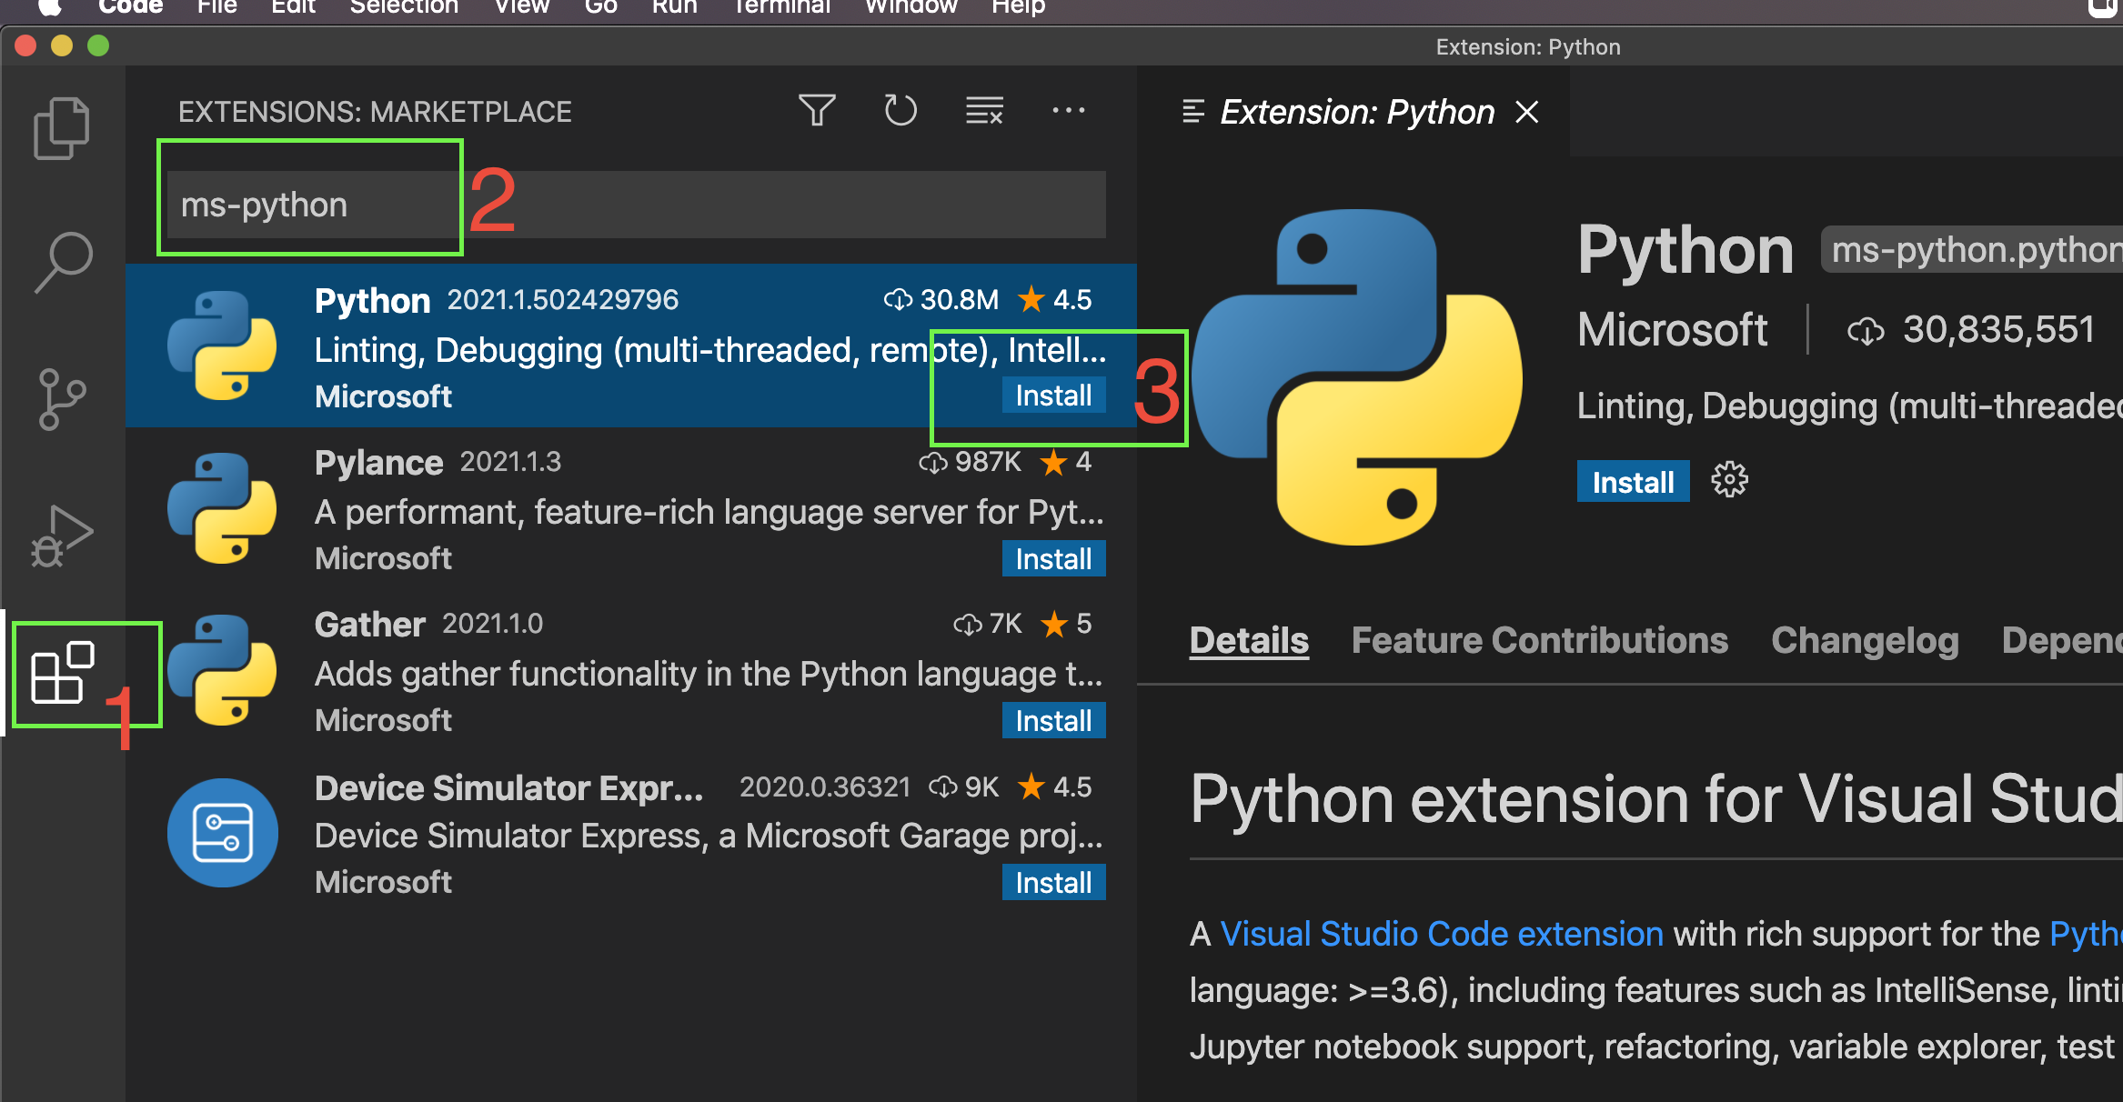2123x1102 pixels.
Task: Open the Apple menu
Action: [x=50, y=7]
